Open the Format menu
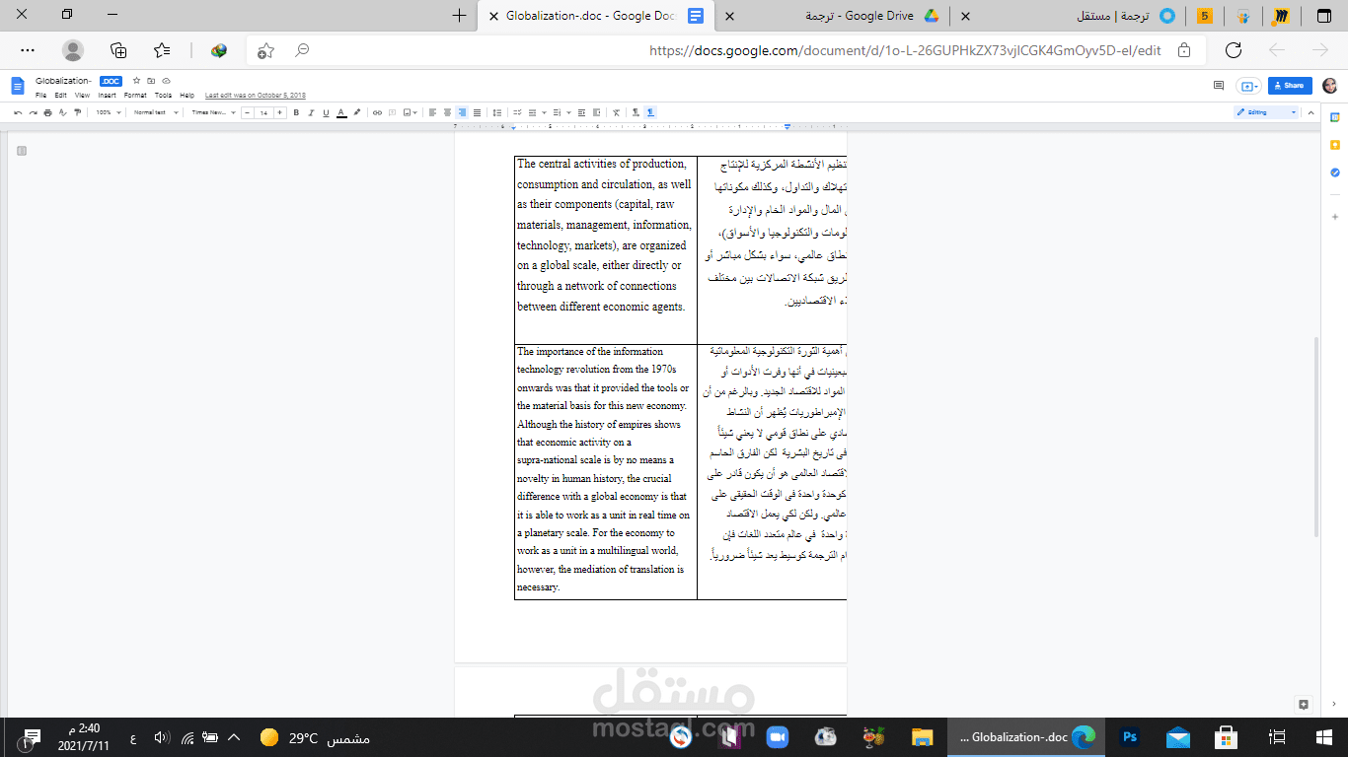 [x=134, y=95]
